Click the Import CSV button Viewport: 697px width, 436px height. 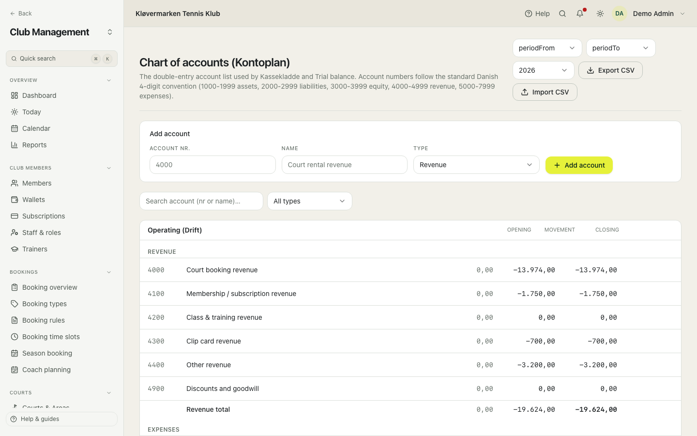point(545,92)
